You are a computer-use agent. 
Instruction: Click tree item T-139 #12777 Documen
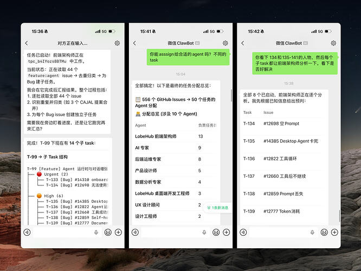(x=77, y=223)
